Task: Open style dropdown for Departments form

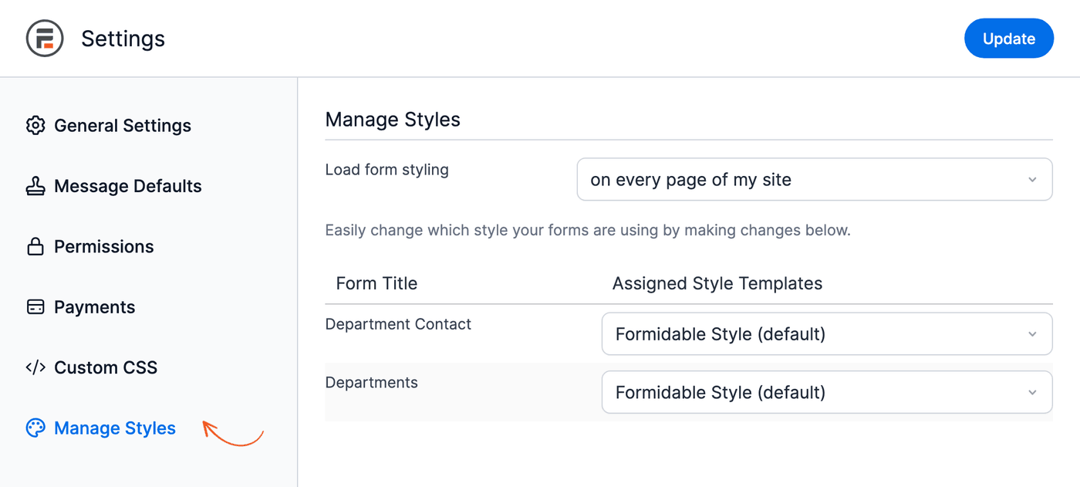Action: 827,392
